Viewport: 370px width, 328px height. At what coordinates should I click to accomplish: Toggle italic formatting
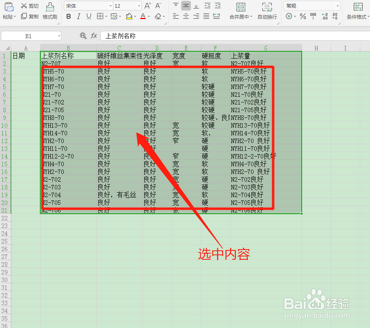[x=78, y=17]
